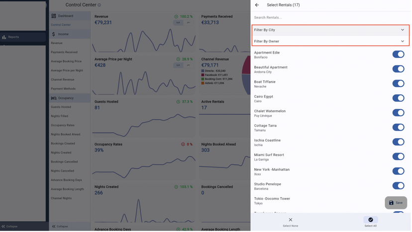Go to Payments Received in sidebar
Viewport: 412px width, 232px height.
(64, 52)
